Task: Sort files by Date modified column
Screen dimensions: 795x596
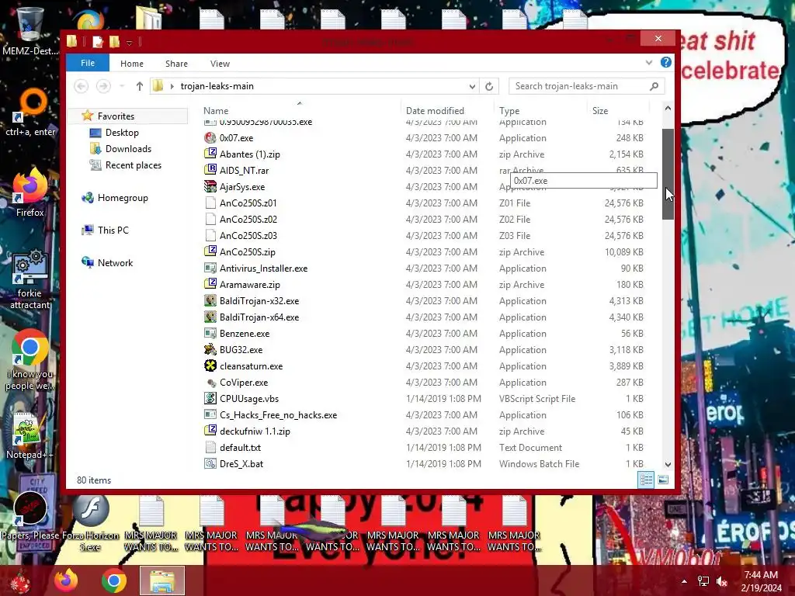Action: pos(435,110)
